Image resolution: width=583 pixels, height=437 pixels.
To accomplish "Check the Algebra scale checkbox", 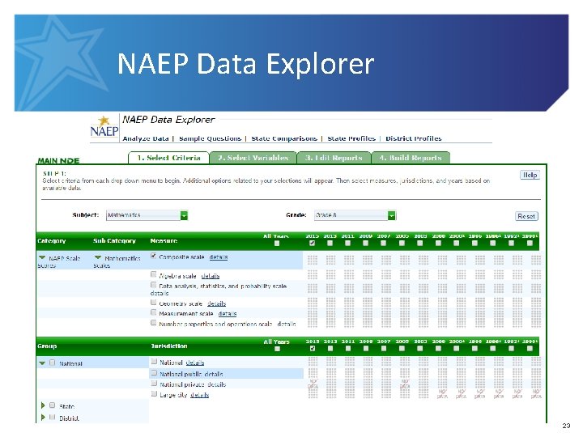I will [x=154, y=274].
